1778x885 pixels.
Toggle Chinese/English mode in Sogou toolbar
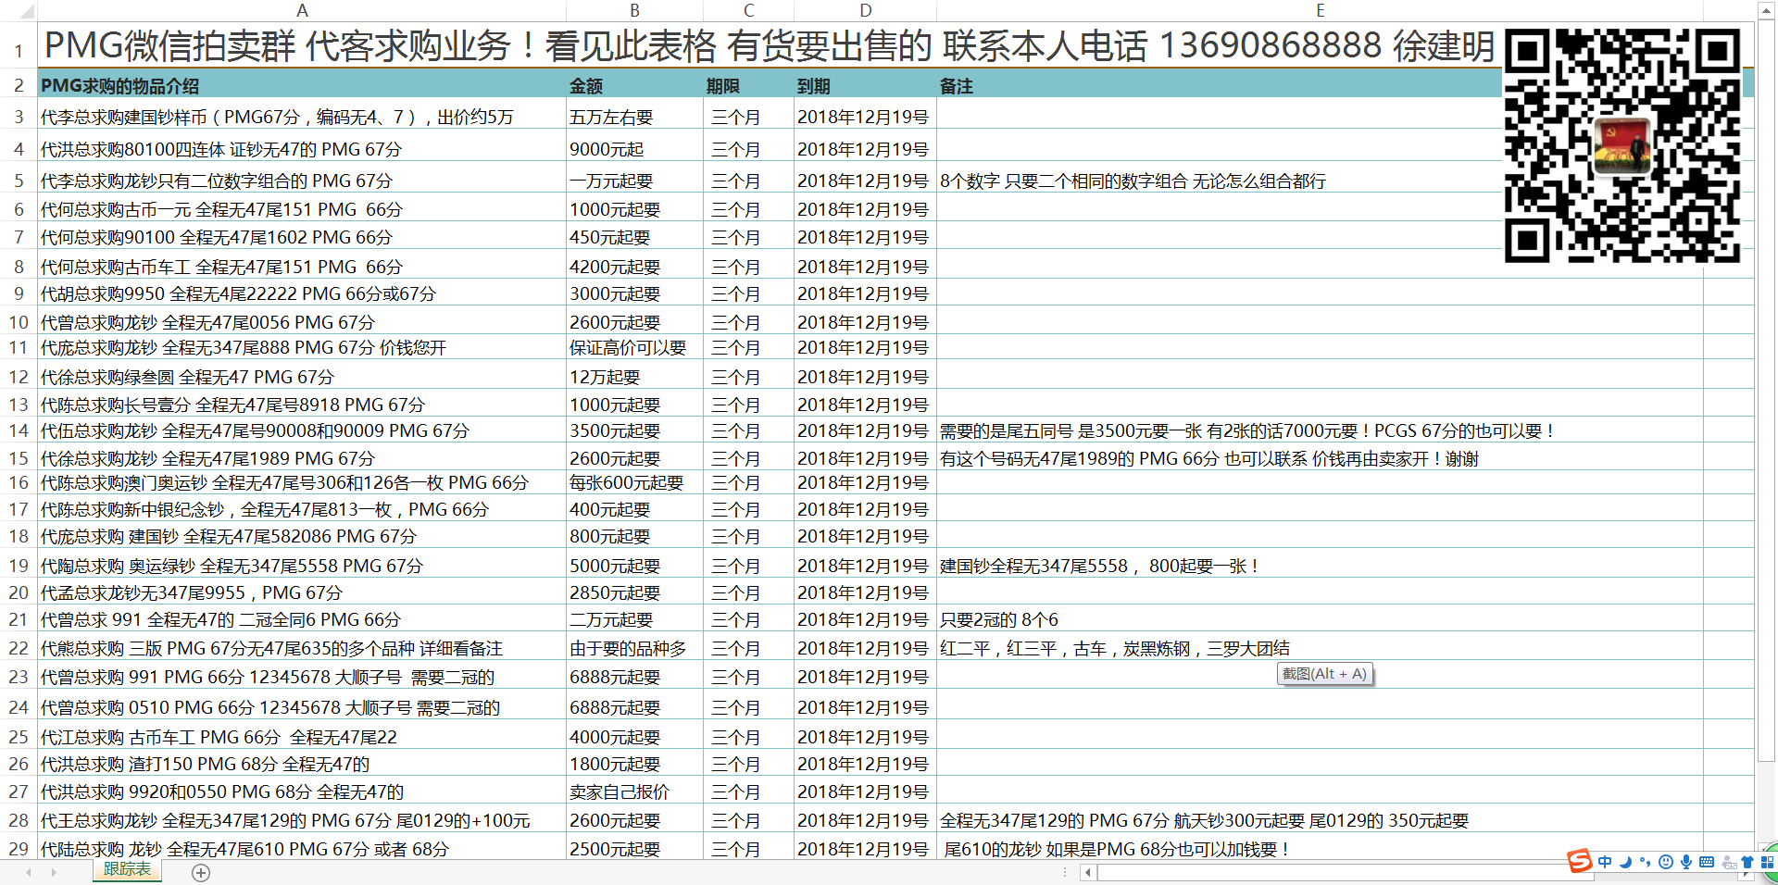[1605, 862]
